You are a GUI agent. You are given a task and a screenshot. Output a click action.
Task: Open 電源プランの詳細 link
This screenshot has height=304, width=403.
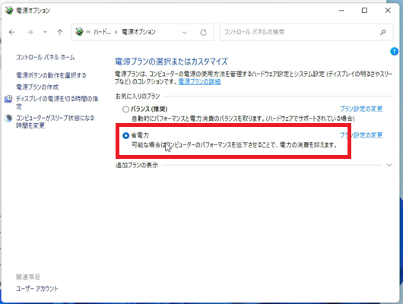click(x=199, y=82)
